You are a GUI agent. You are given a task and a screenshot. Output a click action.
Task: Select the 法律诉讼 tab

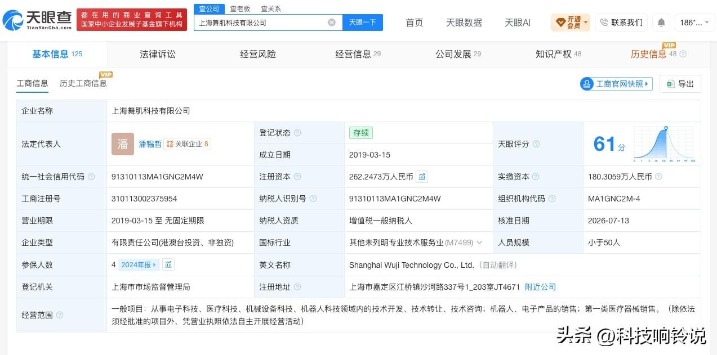(x=158, y=54)
